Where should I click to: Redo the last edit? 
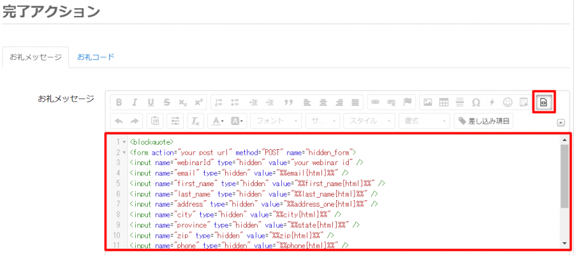click(135, 121)
